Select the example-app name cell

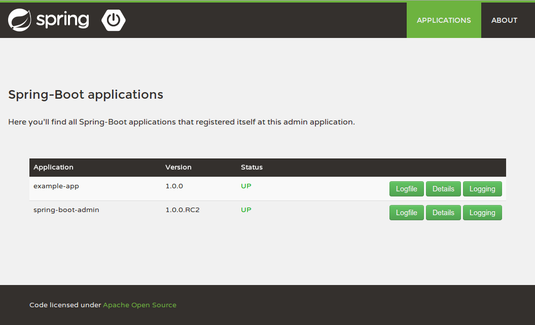pyautogui.click(x=56, y=186)
